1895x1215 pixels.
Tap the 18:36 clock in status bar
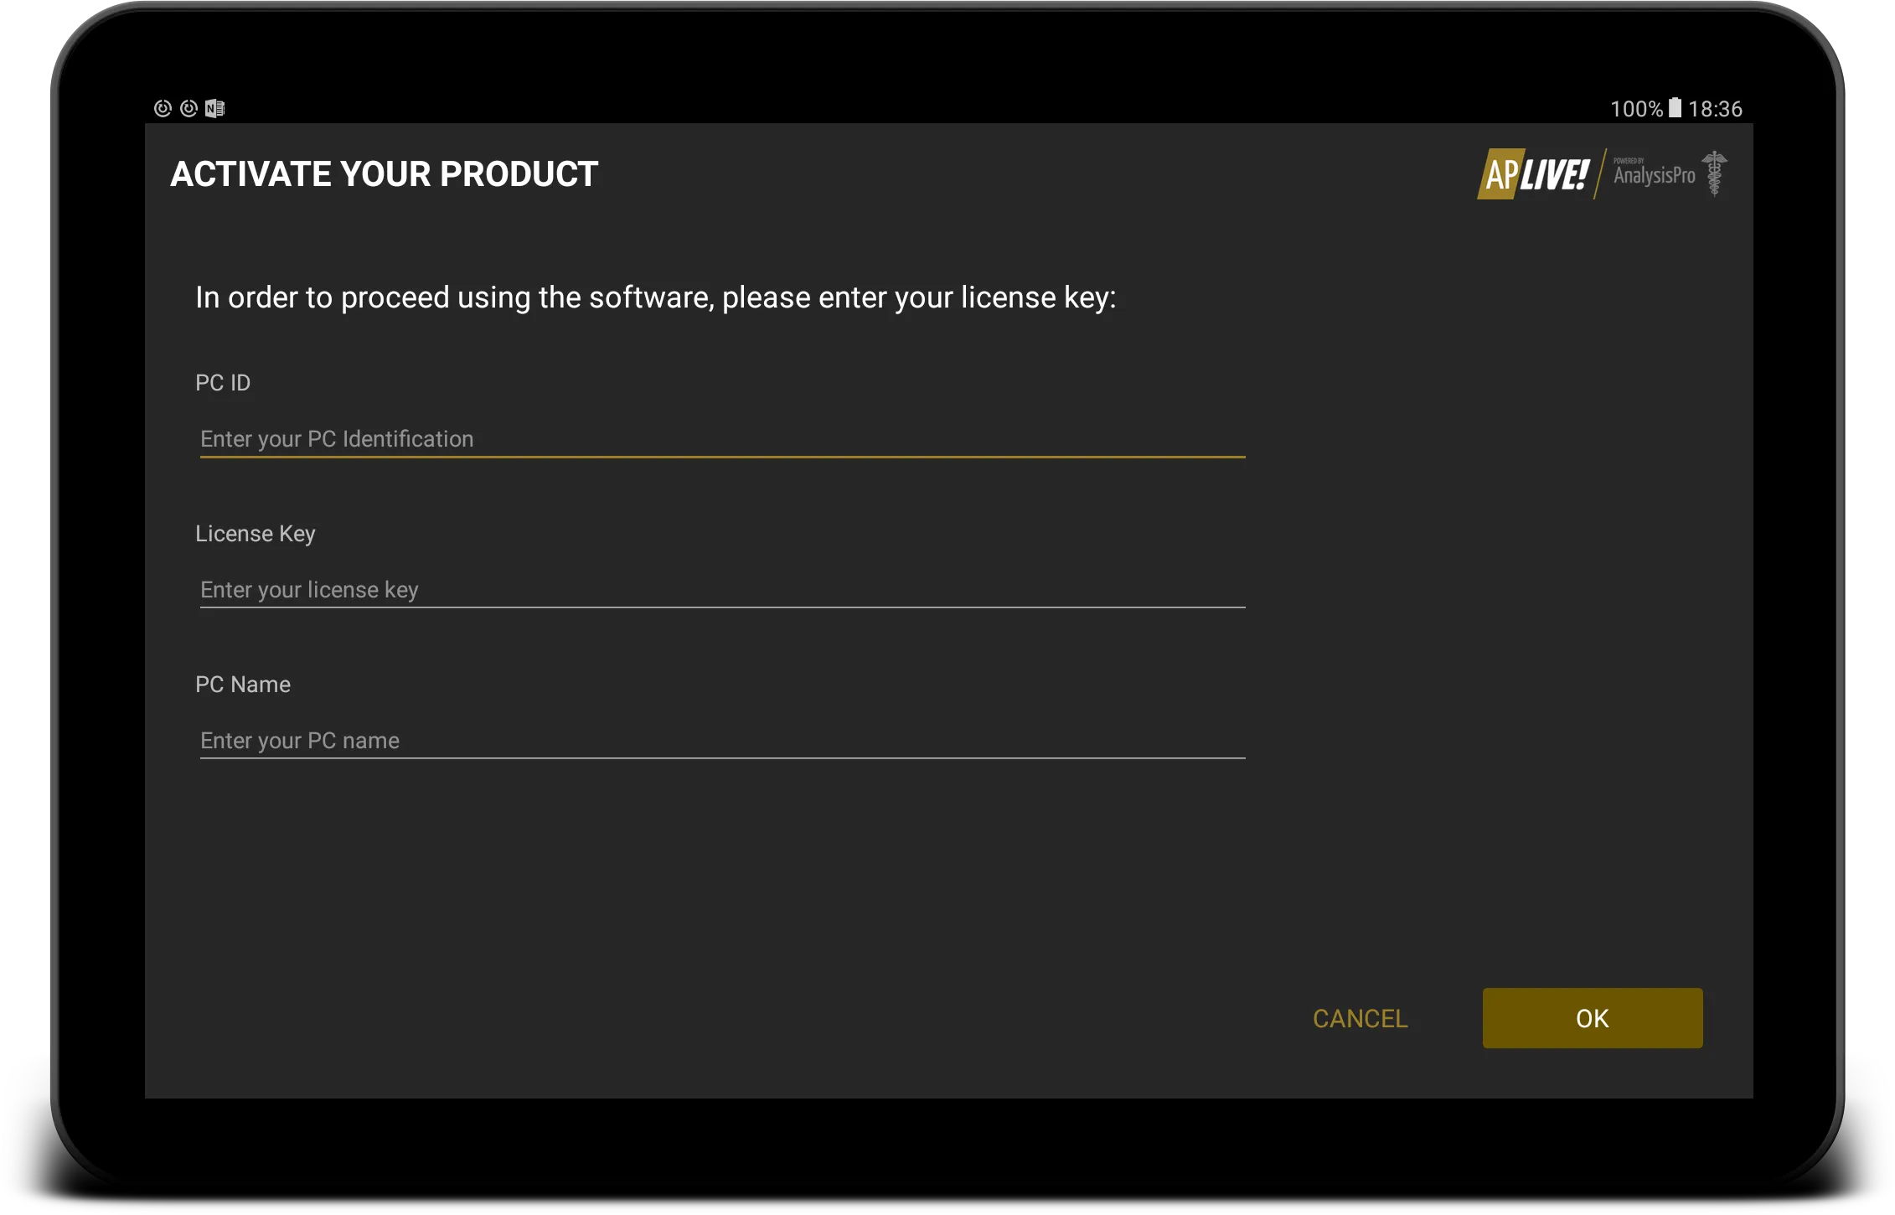(x=1715, y=109)
